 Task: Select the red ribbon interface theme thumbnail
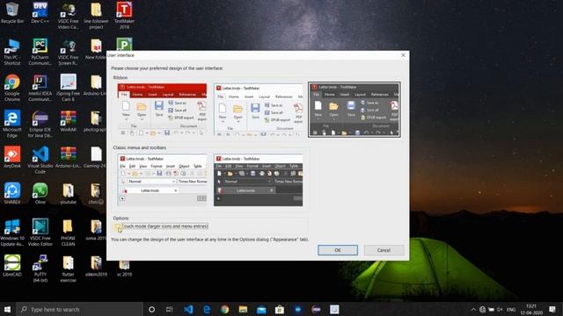[162, 110]
